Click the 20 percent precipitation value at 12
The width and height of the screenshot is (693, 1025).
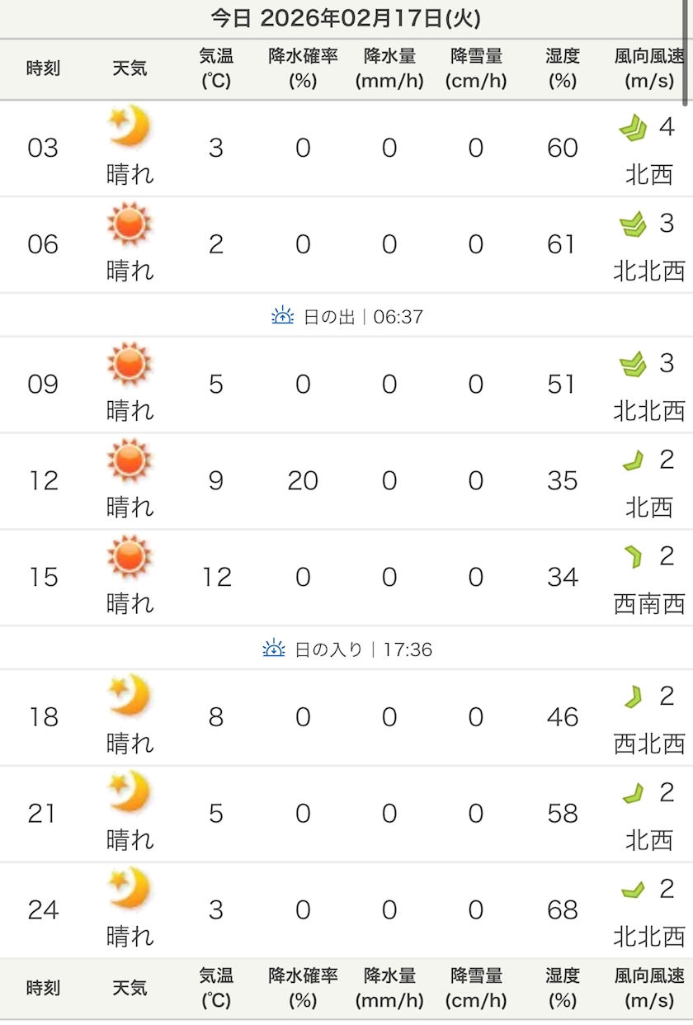point(303,480)
